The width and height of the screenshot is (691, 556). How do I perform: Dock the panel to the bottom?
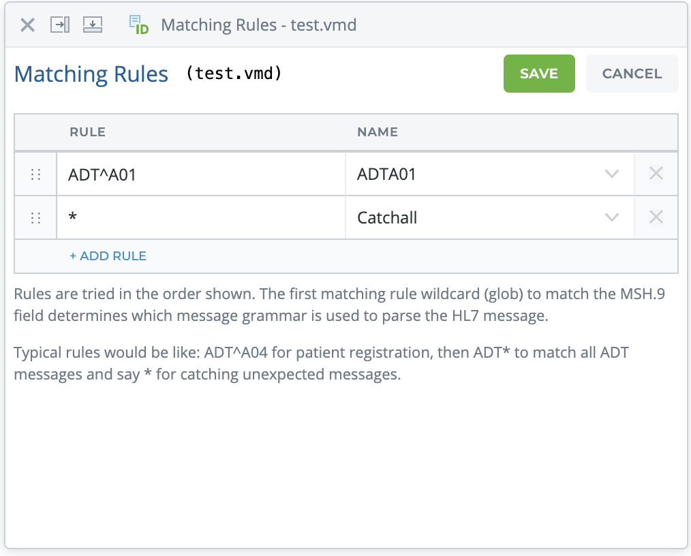(x=92, y=25)
